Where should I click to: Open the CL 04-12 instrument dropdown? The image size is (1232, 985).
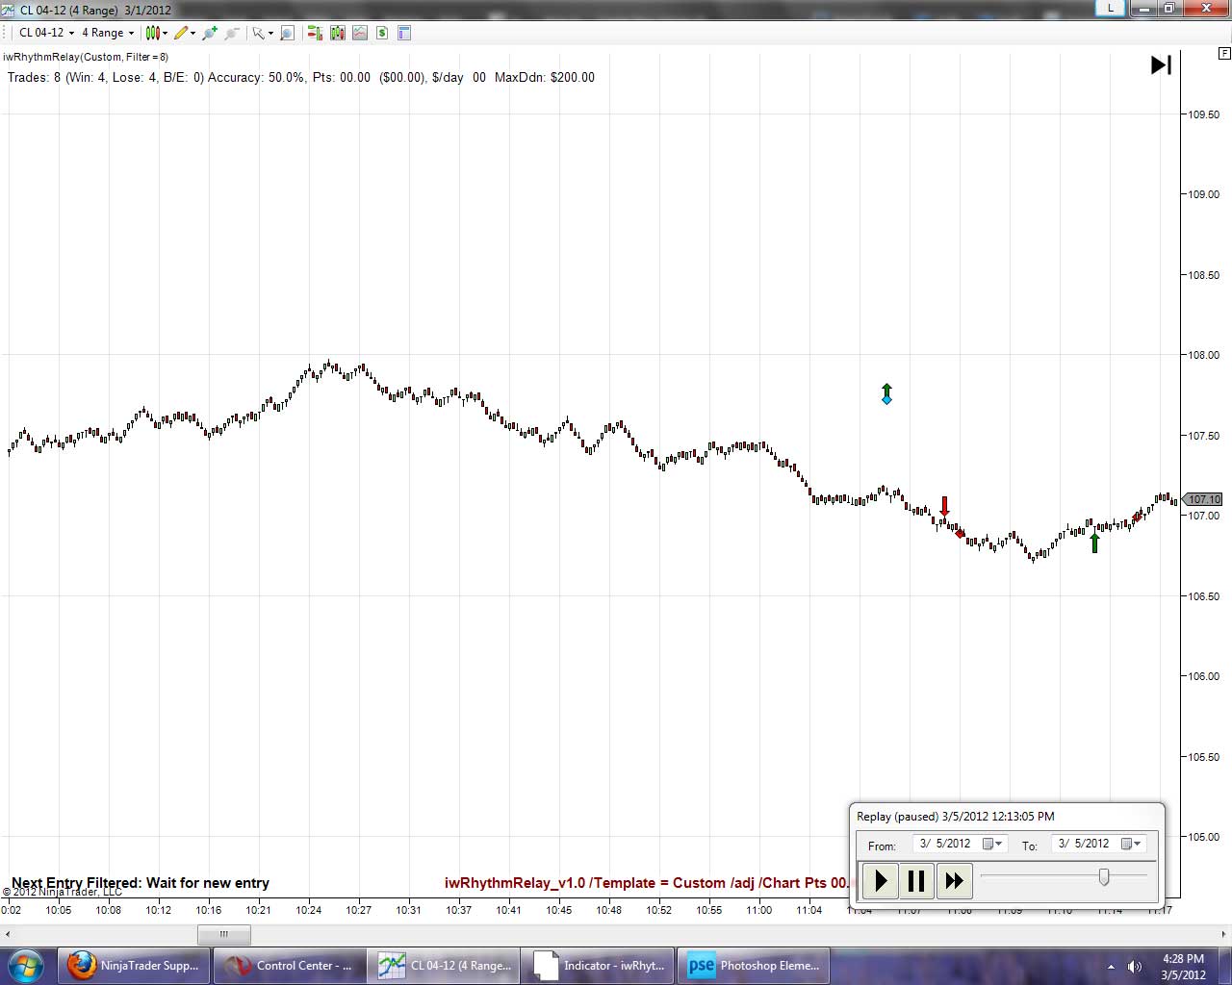click(46, 33)
